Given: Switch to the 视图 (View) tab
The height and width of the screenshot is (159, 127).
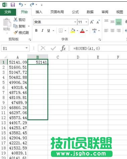Looking at the screenshot, I should pos(120,12).
